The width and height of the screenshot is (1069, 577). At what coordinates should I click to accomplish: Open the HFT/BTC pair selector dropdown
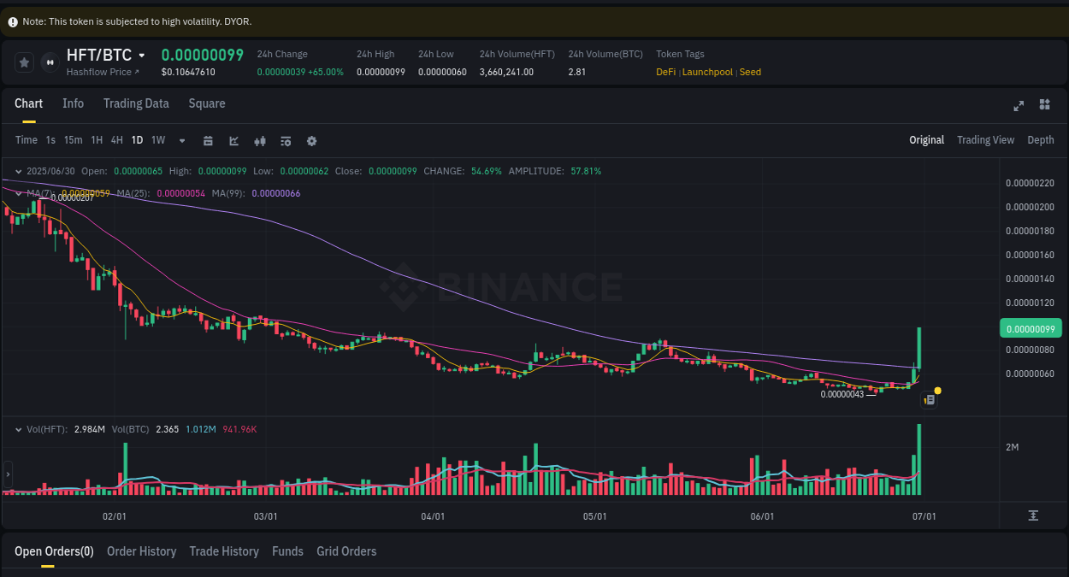pyautogui.click(x=141, y=55)
